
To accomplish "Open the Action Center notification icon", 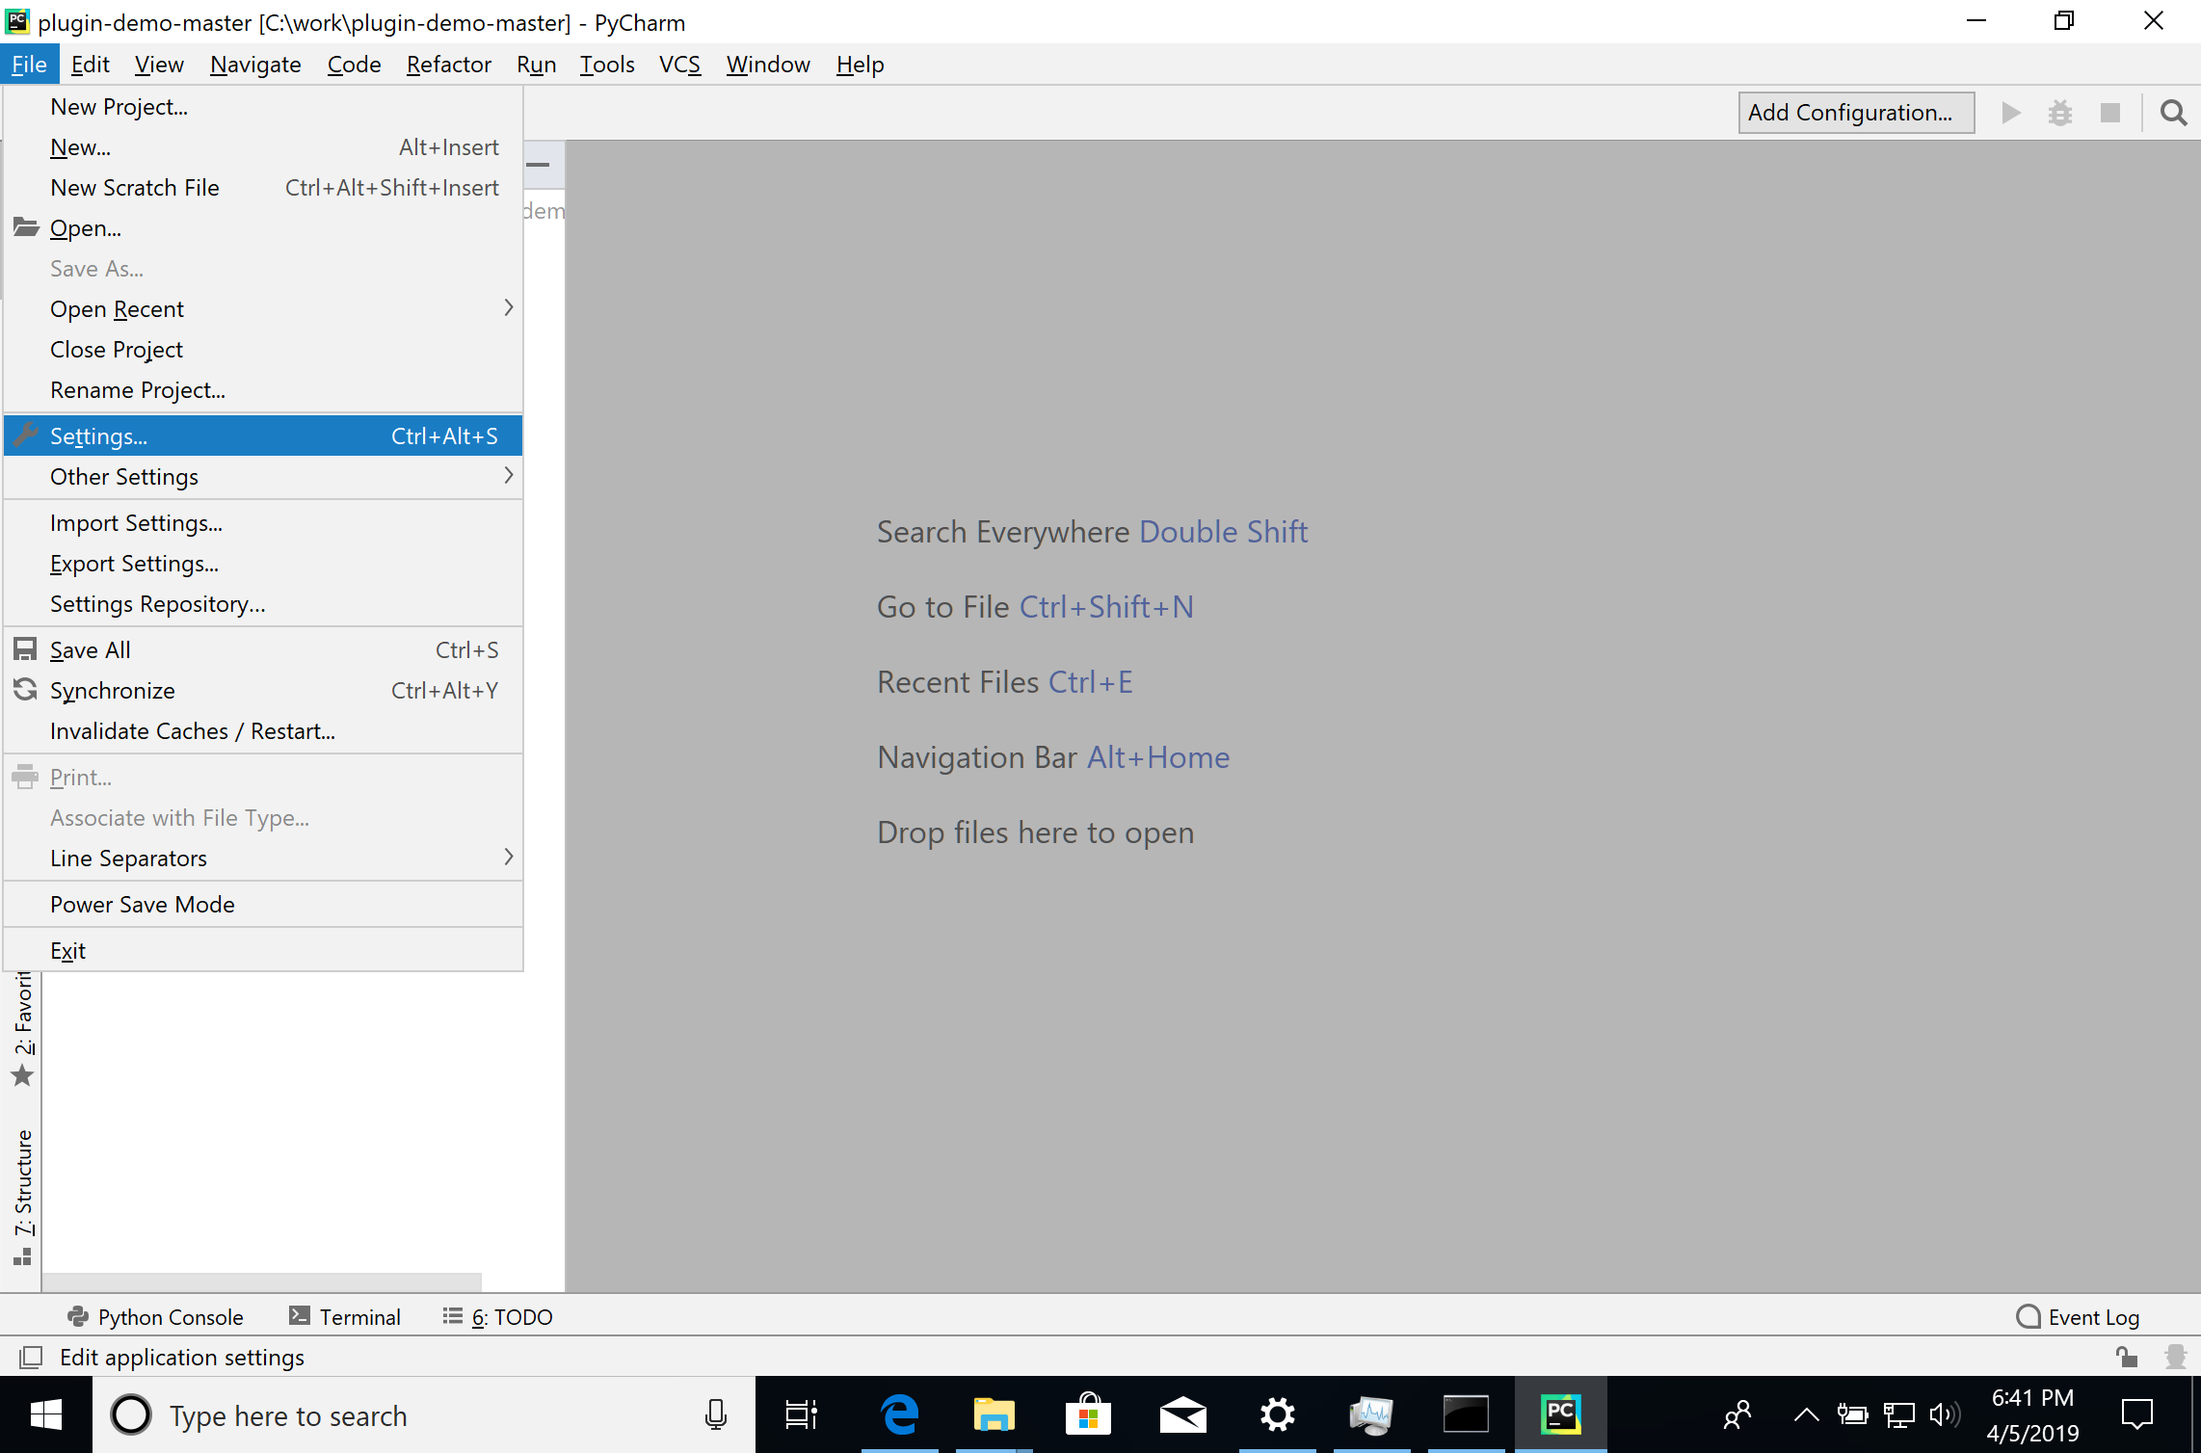I will click(2136, 1414).
